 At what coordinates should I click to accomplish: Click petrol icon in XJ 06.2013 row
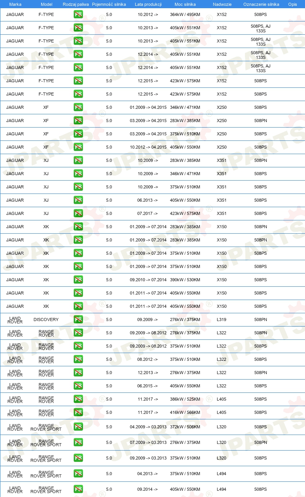coord(78,200)
